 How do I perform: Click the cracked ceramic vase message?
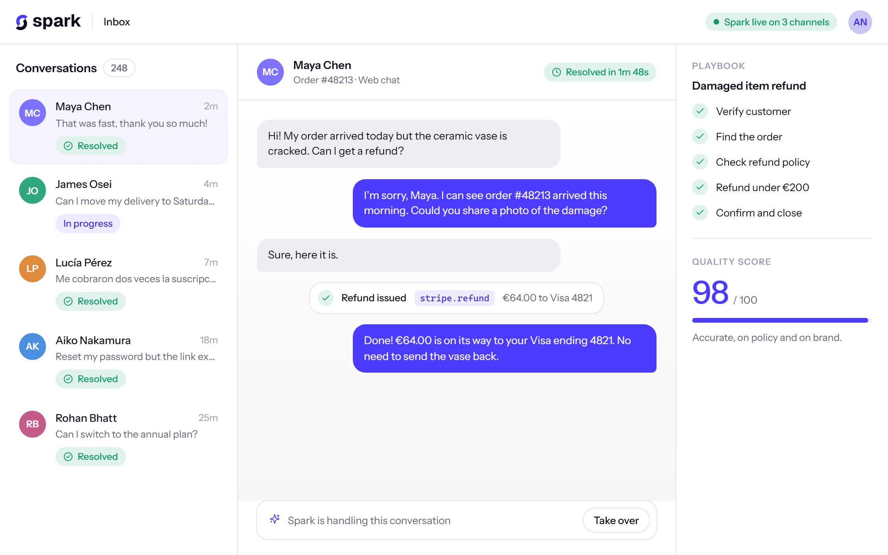pyautogui.click(x=408, y=144)
